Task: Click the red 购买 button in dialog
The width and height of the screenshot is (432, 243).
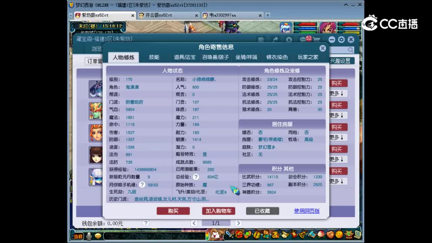Action: pyautogui.click(x=173, y=211)
